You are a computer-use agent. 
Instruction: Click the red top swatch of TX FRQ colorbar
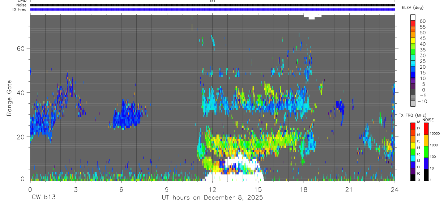pyautogui.click(x=413, y=126)
